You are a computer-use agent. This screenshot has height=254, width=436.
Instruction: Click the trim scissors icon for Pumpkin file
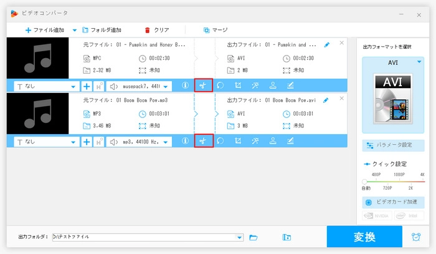[203, 85]
